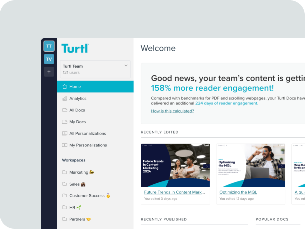Open Optimizing the MQL thumbnail
305x229 pixels.
tap(251, 165)
